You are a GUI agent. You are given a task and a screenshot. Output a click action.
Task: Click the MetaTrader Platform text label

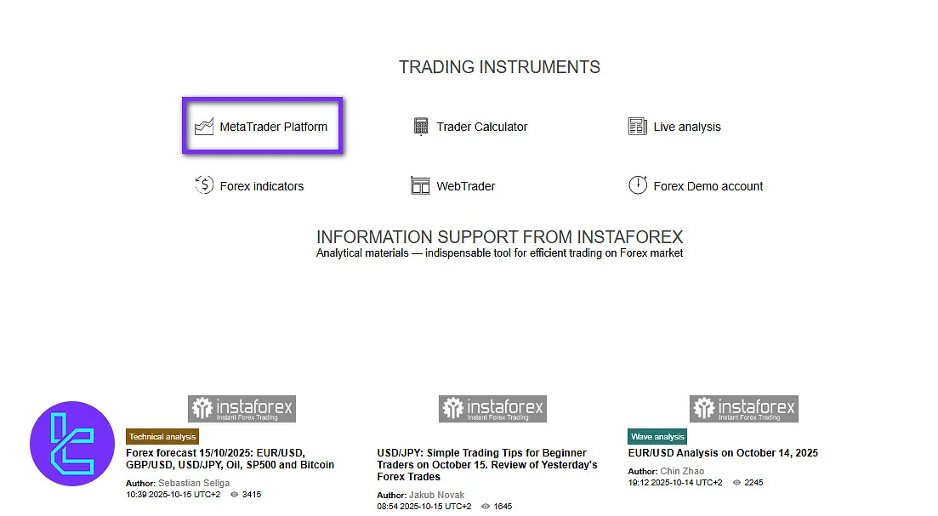coord(276,126)
